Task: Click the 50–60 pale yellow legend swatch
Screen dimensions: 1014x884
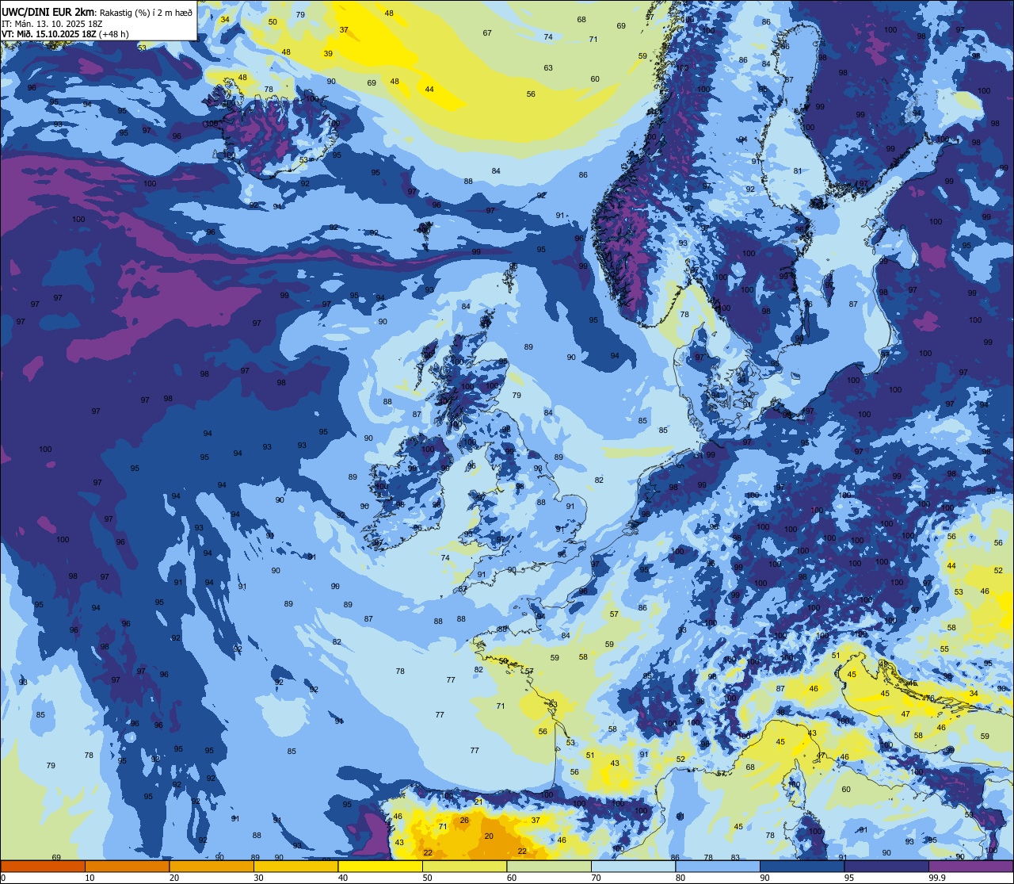Action: pyautogui.click(x=464, y=866)
